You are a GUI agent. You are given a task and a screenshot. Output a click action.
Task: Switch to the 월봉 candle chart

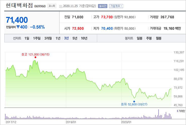159,38
